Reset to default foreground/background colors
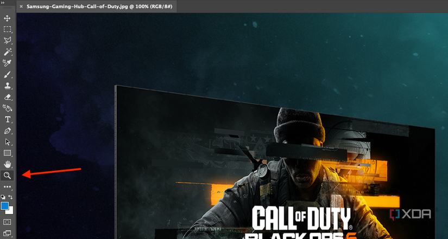The width and height of the screenshot is (448, 239). [3, 197]
